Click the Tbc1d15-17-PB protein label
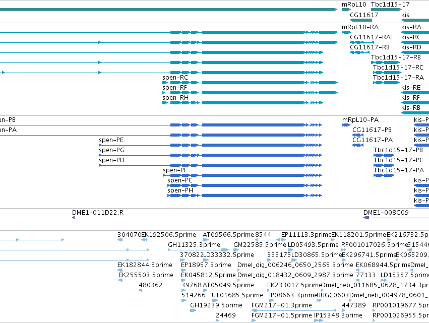 (x=398, y=150)
